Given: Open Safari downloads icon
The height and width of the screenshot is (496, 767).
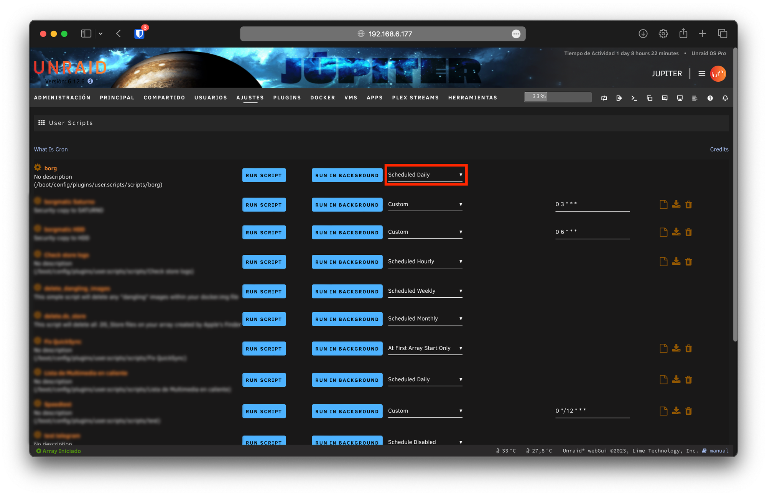Looking at the screenshot, I should coord(643,34).
